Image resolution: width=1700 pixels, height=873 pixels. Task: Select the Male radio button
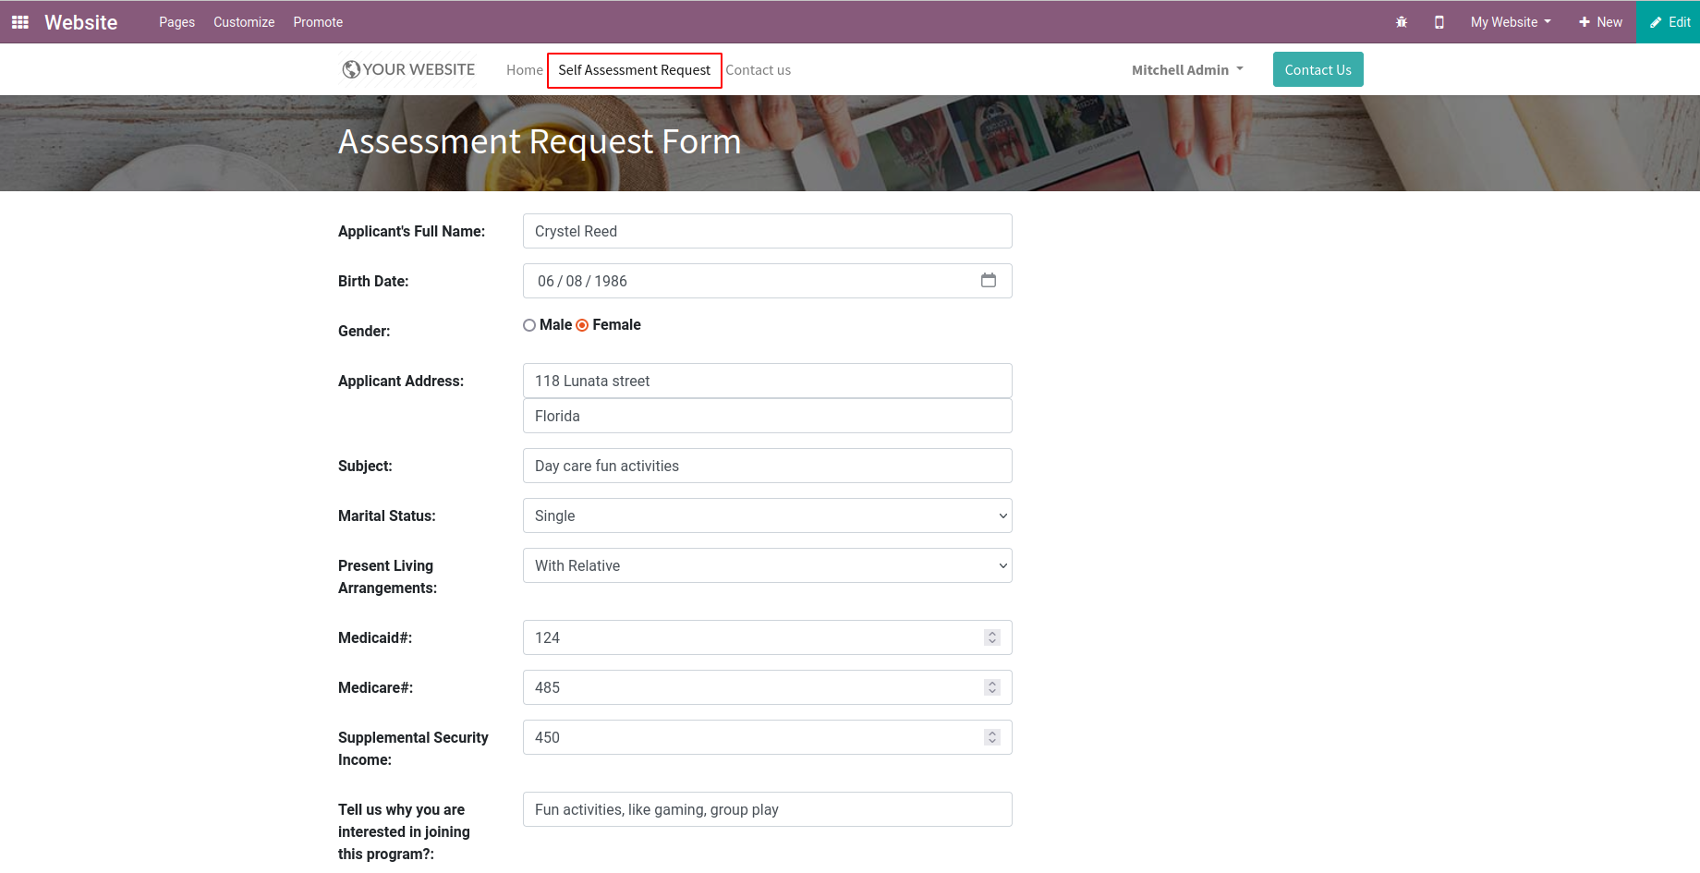[x=529, y=325]
